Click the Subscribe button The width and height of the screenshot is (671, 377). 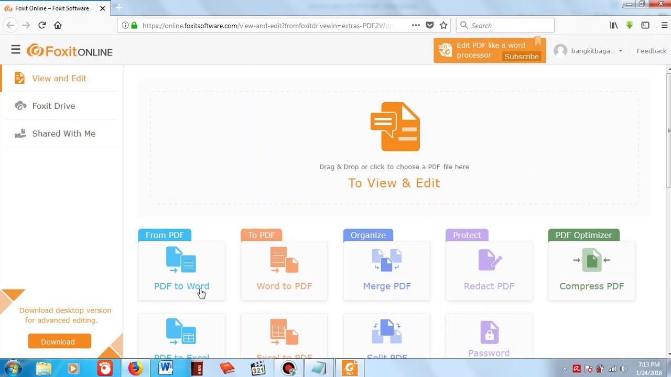click(x=522, y=57)
